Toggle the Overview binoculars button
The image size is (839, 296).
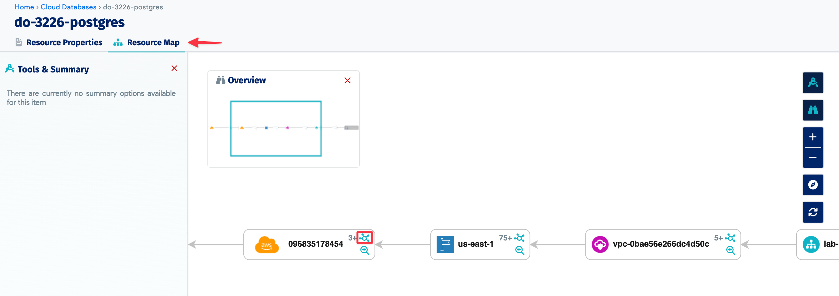pyautogui.click(x=813, y=110)
